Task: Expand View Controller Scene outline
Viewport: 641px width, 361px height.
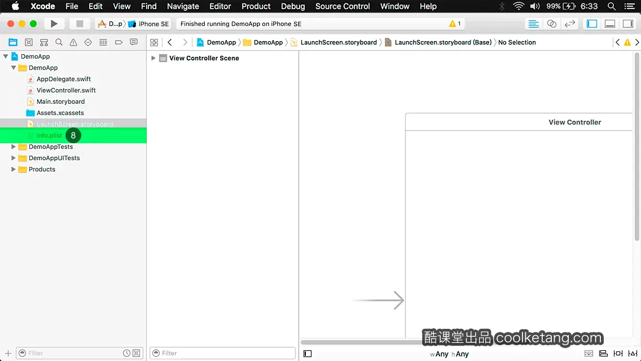Action: coord(153,58)
